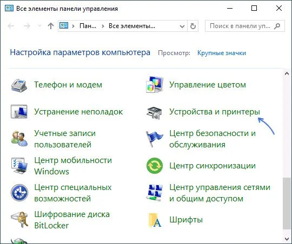Open Центр безопасности и обслуживания link
Viewport: 292px width, 244px height.
[213, 139]
